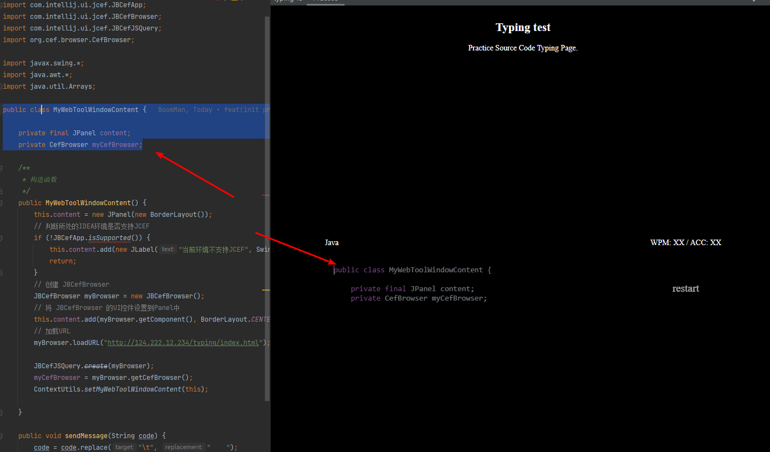Collapse the Javadoc comment fold marker at /**
770x452 pixels.
point(2,167)
